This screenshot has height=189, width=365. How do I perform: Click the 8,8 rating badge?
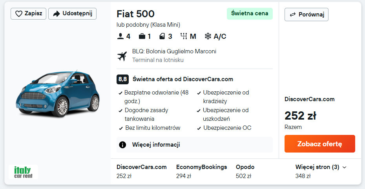pos(122,79)
